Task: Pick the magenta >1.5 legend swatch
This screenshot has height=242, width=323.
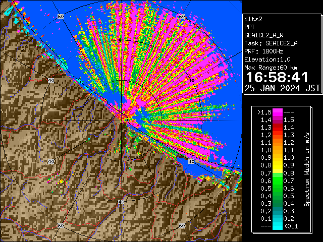Action: (x=278, y=112)
